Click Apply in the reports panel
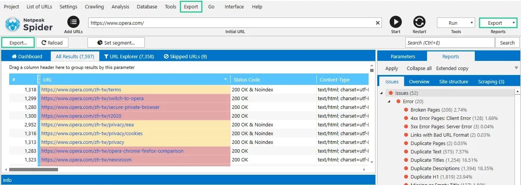 pyautogui.click(x=392, y=68)
